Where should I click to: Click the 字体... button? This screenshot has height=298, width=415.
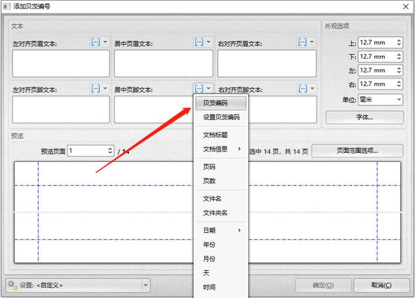pyautogui.click(x=364, y=117)
